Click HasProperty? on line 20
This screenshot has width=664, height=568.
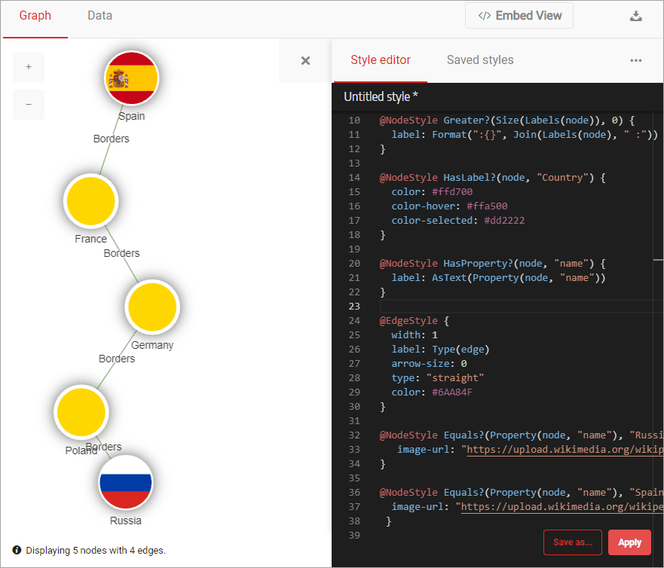pyautogui.click(x=478, y=263)
